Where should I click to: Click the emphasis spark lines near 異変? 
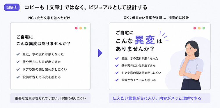[164, 36]
